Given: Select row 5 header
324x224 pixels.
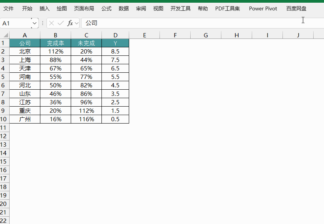Looking at the screenshot, I should tap(5, 77).
